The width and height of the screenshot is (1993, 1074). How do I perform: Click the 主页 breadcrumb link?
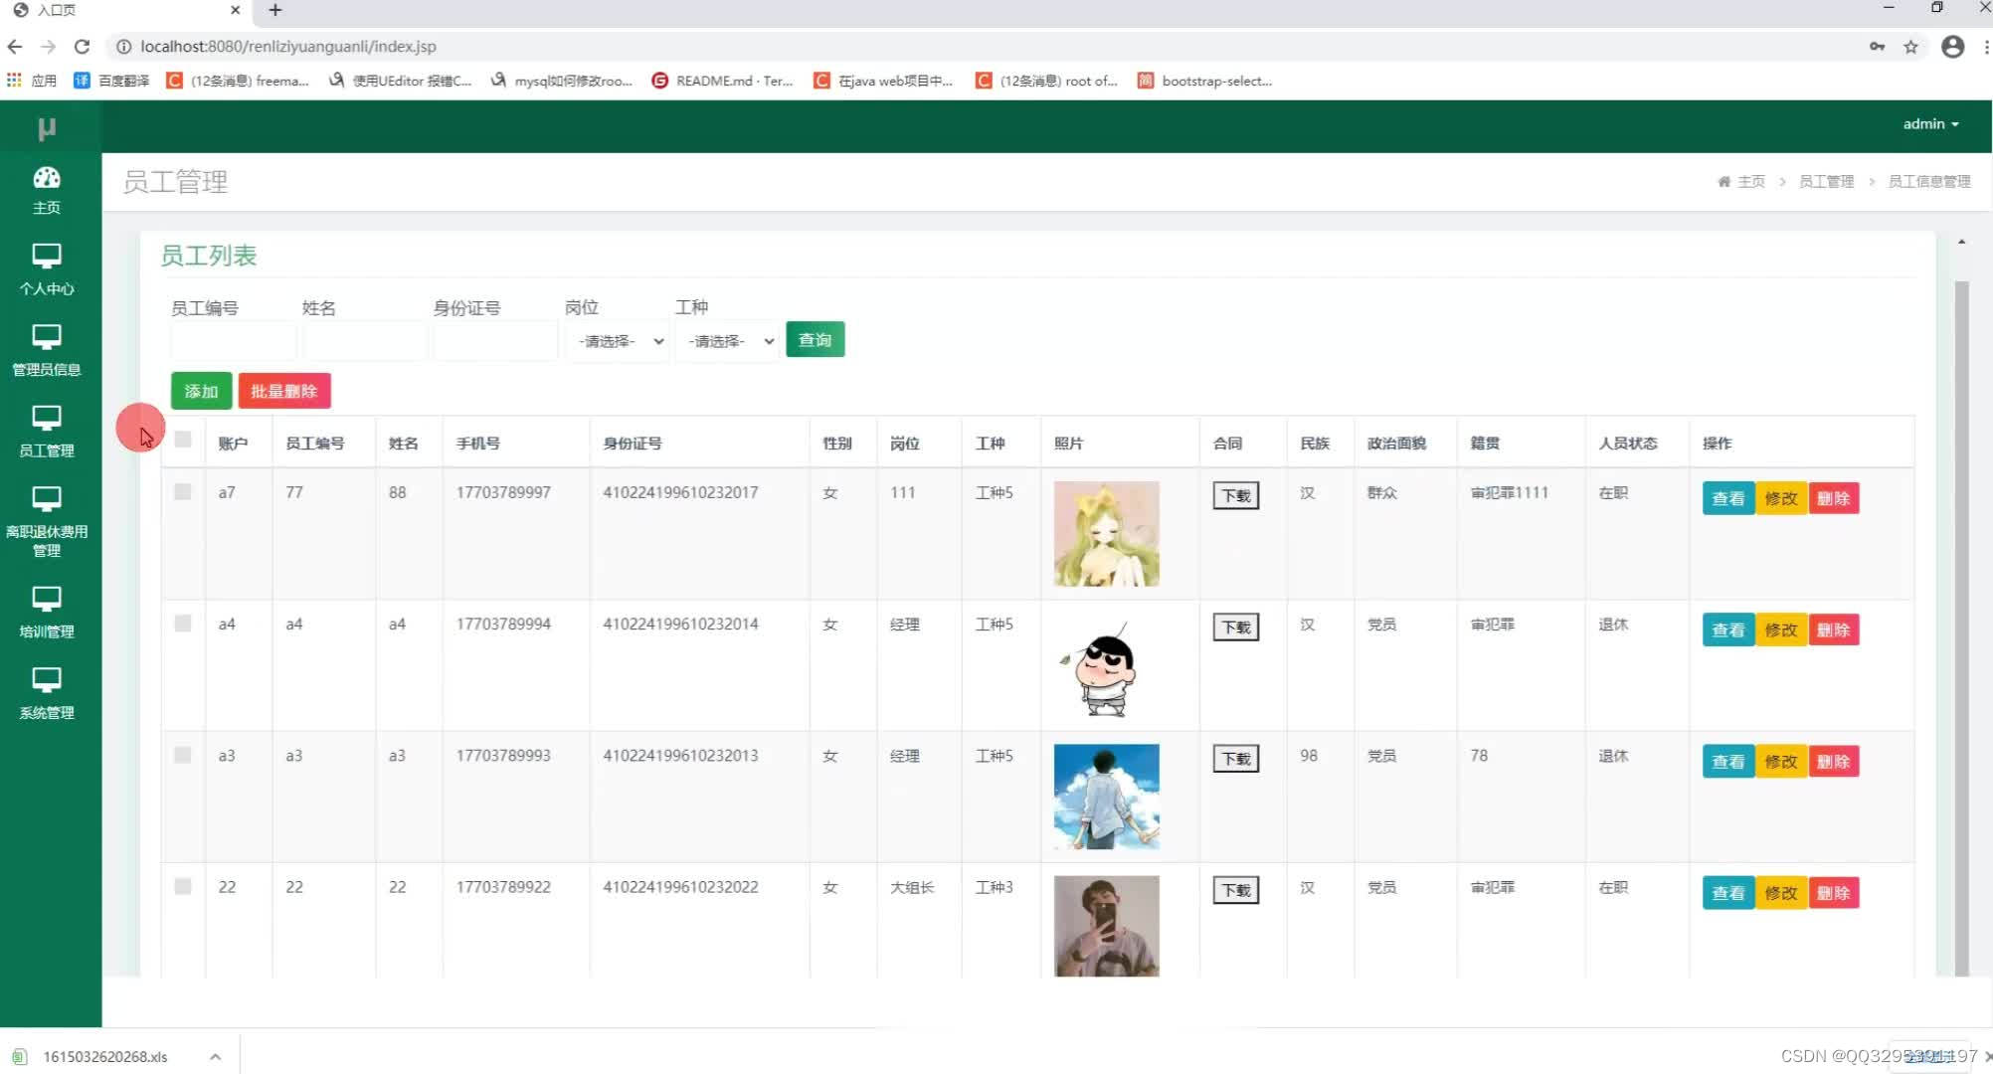pyautogui.click(x=1750, y=181)
